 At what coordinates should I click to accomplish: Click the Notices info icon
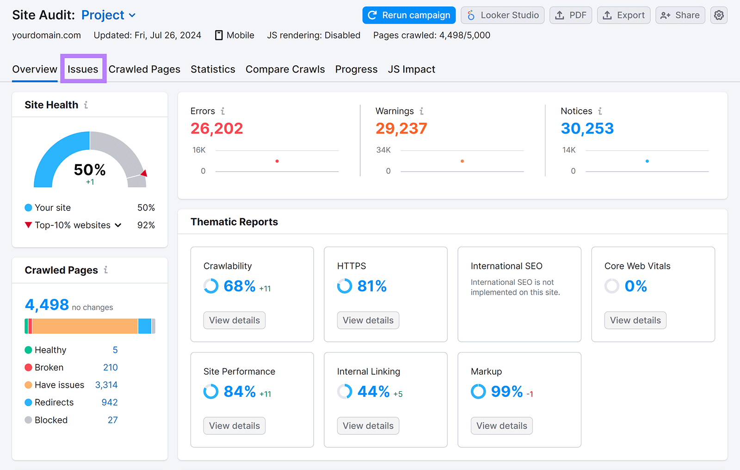pyautogui.click(x=600, y=111)
